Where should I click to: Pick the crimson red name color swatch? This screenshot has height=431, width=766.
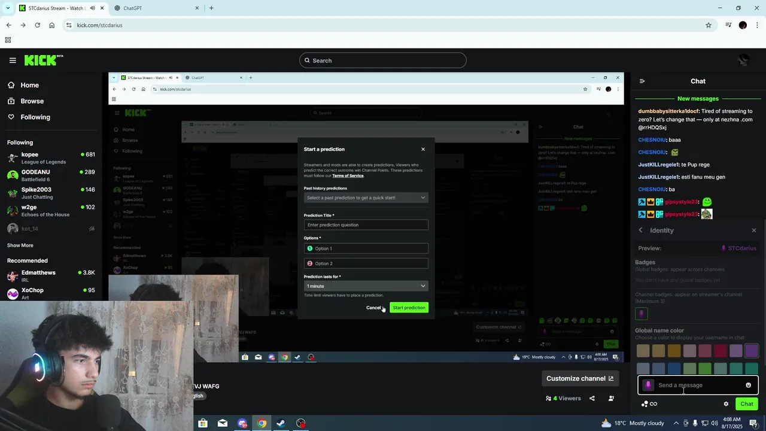[x=721, y=351]
